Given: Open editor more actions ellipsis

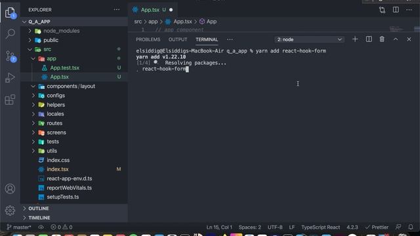Looking at the screenshot, I should pos(409,10).
